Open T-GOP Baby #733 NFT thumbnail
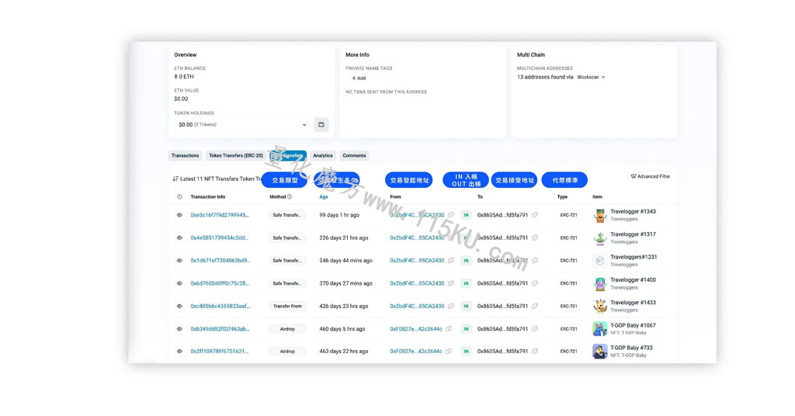795x416 pixels. [x=600, y=351]
